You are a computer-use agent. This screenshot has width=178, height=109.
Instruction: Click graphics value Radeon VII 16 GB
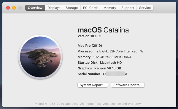108,68
